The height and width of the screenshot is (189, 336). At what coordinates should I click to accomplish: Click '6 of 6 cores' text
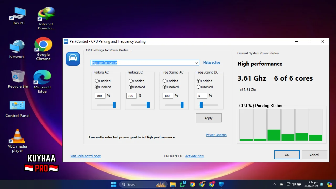293,78
